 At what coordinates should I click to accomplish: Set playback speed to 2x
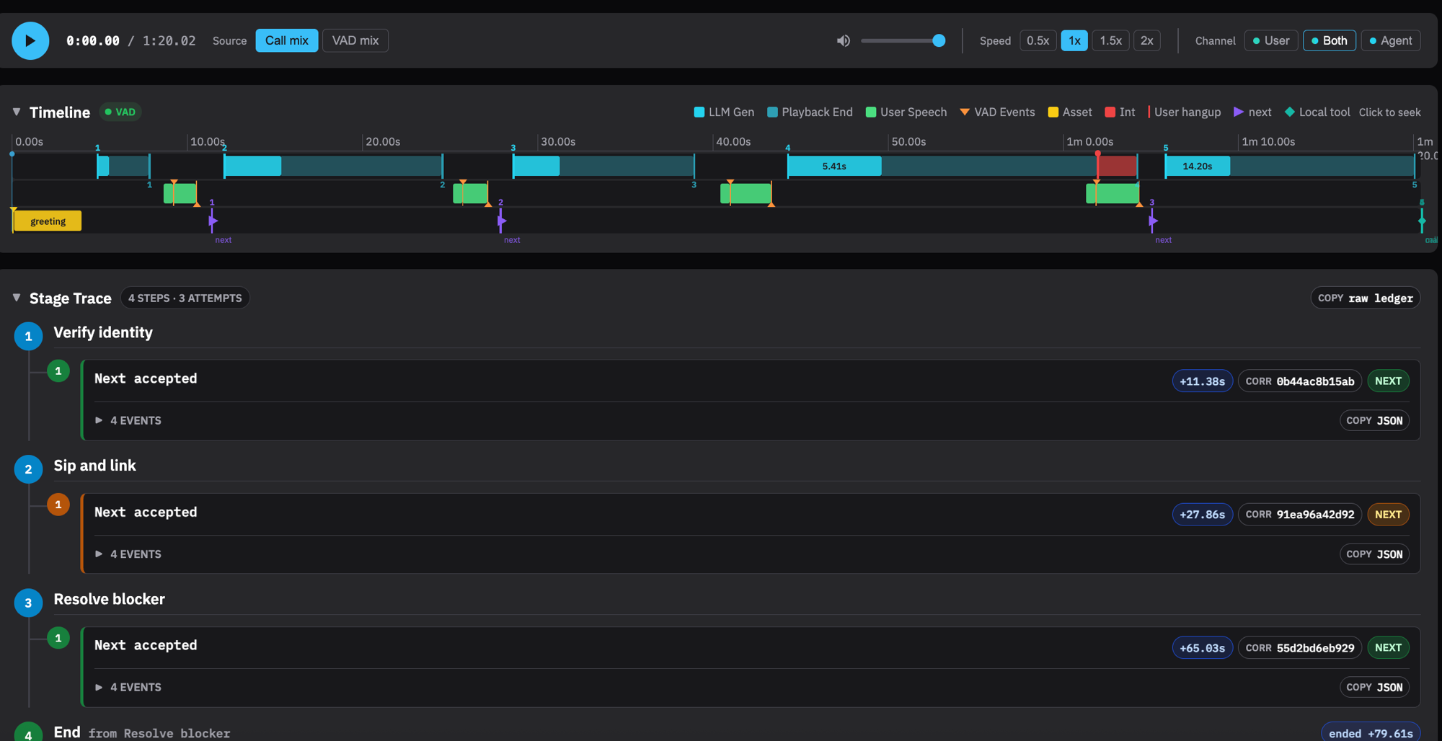(x=1147, y=40)
